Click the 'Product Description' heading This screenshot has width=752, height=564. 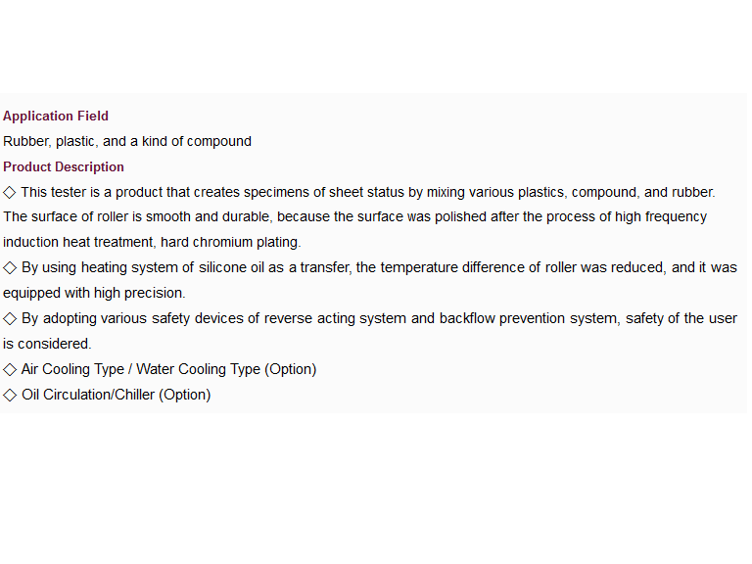click(x=64, y=166)
